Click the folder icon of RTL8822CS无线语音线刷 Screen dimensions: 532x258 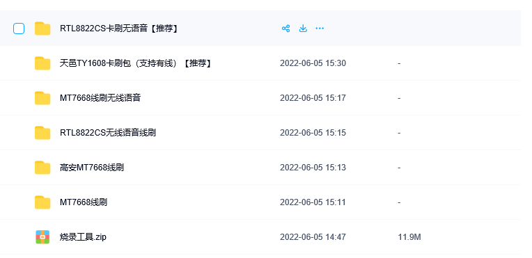pyautogui.click(x=42, y=133)
